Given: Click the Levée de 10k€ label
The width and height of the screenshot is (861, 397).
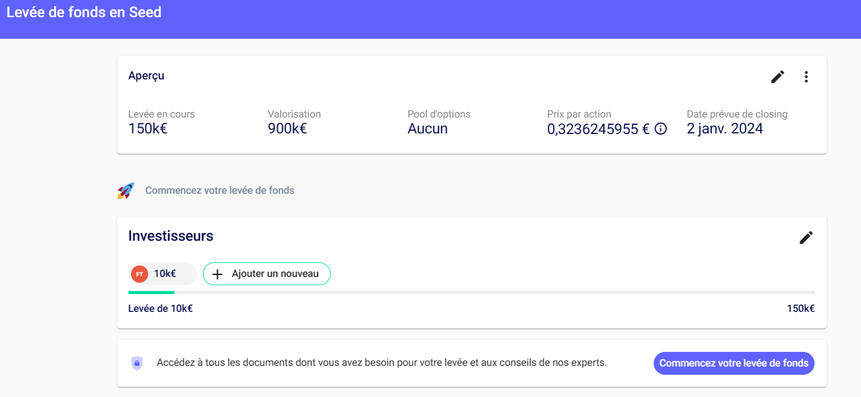Looking at the screenshot, I should (x=160, y=309).
